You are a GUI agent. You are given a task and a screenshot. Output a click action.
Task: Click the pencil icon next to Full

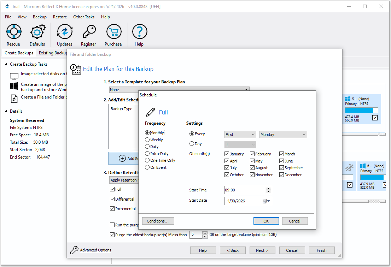coord(150,112)
